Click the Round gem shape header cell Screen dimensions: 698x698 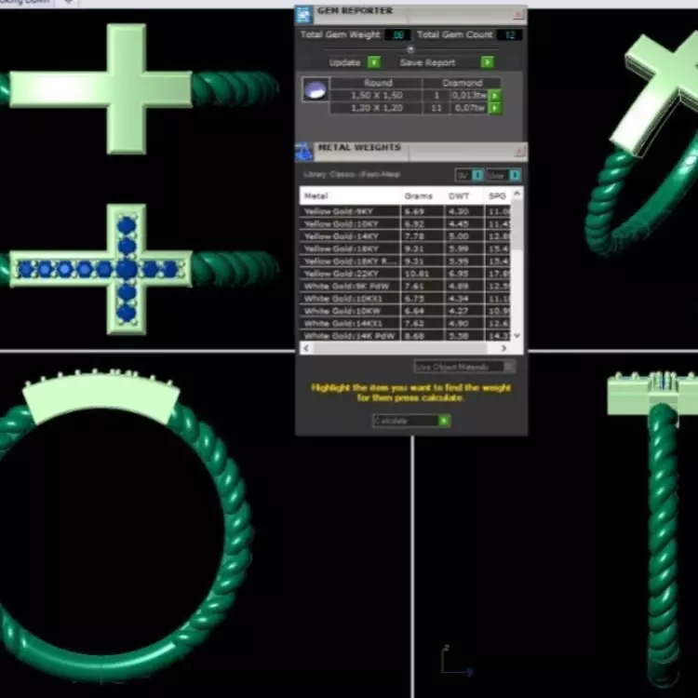click(x=378, y=83)
